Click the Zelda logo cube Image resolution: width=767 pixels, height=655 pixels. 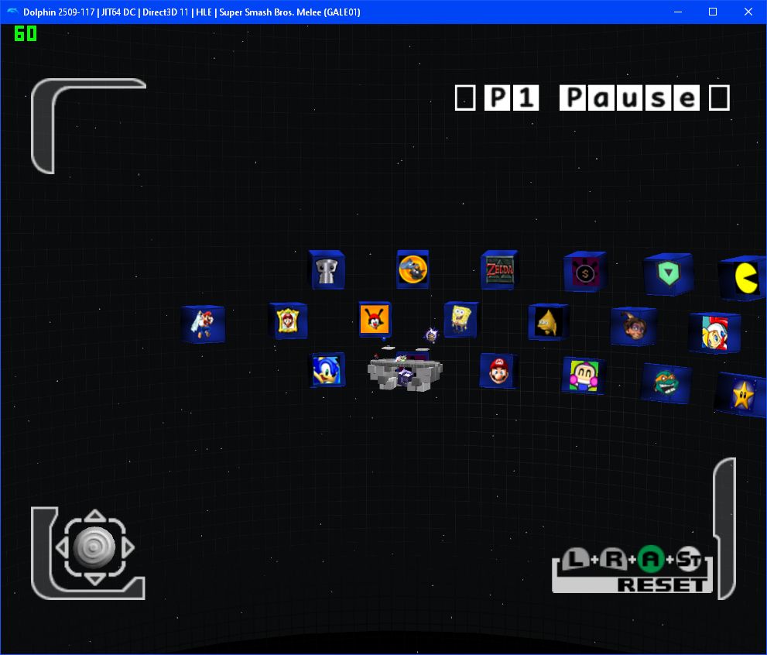click(499, 269)
